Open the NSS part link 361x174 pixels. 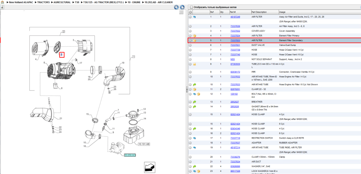pos(232,59)
